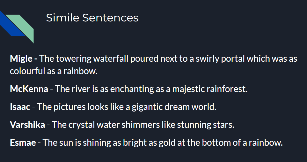Select the bold name McKenna
This screenshot has width=307, height=162.
coord(29,89)
